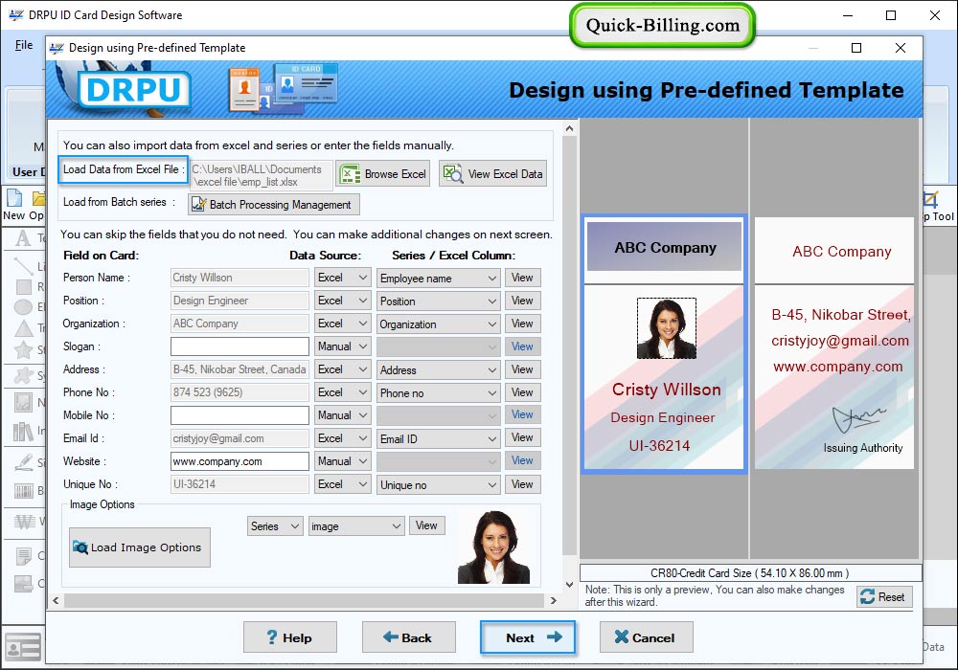Click the Crop Tool icon in main window
This screenshot has height=670, width=958.
point(931,199)
